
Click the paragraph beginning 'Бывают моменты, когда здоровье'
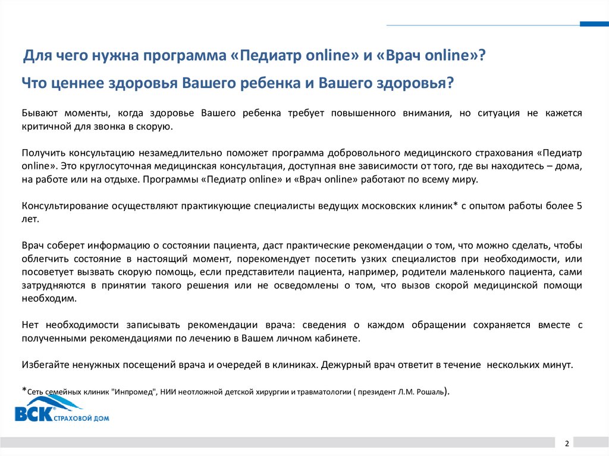point(302,119)
